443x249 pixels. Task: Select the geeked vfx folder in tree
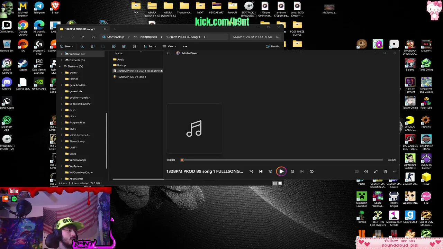[x=76, y=91]
